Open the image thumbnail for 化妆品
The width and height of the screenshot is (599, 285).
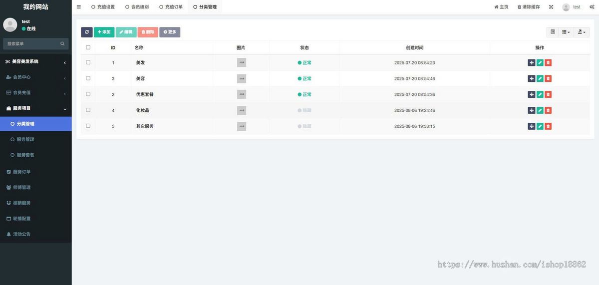click(242, 110)
